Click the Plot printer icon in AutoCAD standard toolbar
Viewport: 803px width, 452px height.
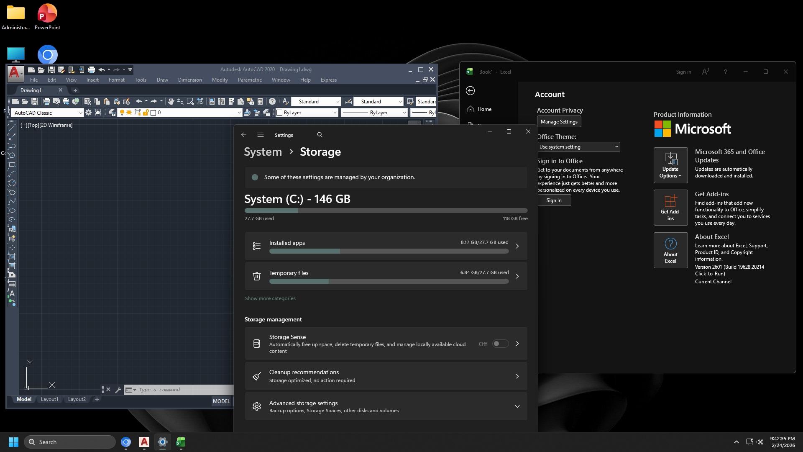click(47, 101)
